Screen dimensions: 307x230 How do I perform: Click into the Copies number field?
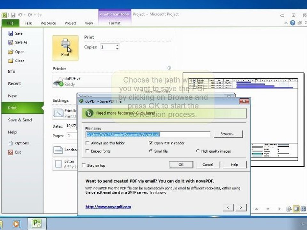[x=107, y=47]
